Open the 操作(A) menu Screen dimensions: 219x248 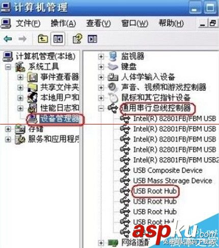(63, 23)
